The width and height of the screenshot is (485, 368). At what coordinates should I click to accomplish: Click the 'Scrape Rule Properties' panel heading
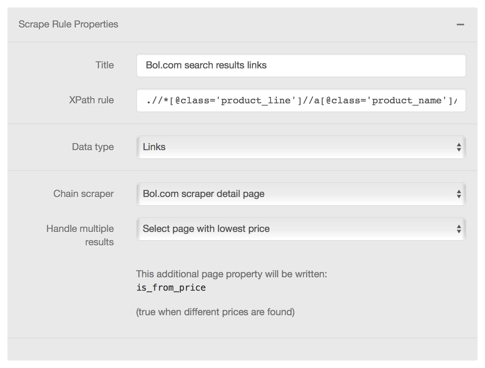68,25
